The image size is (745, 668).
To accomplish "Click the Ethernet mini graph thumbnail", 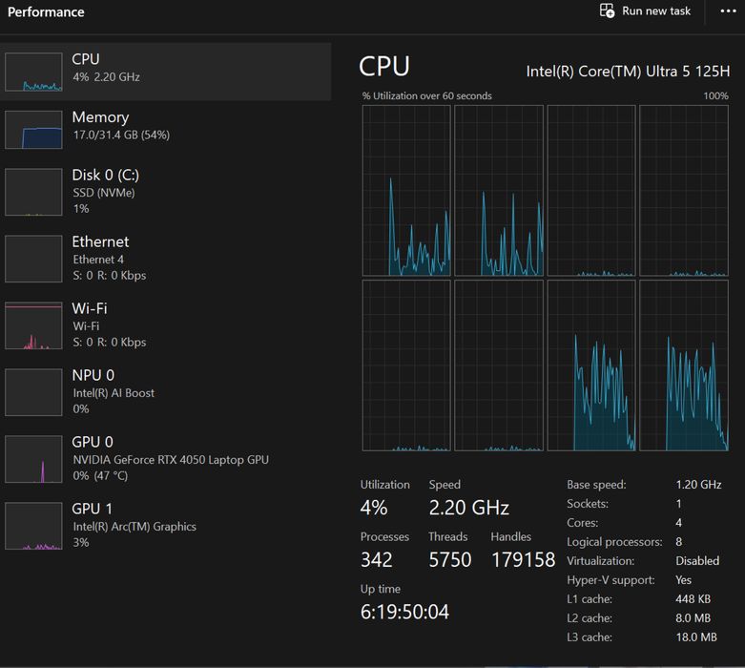I will click(33, 259).
